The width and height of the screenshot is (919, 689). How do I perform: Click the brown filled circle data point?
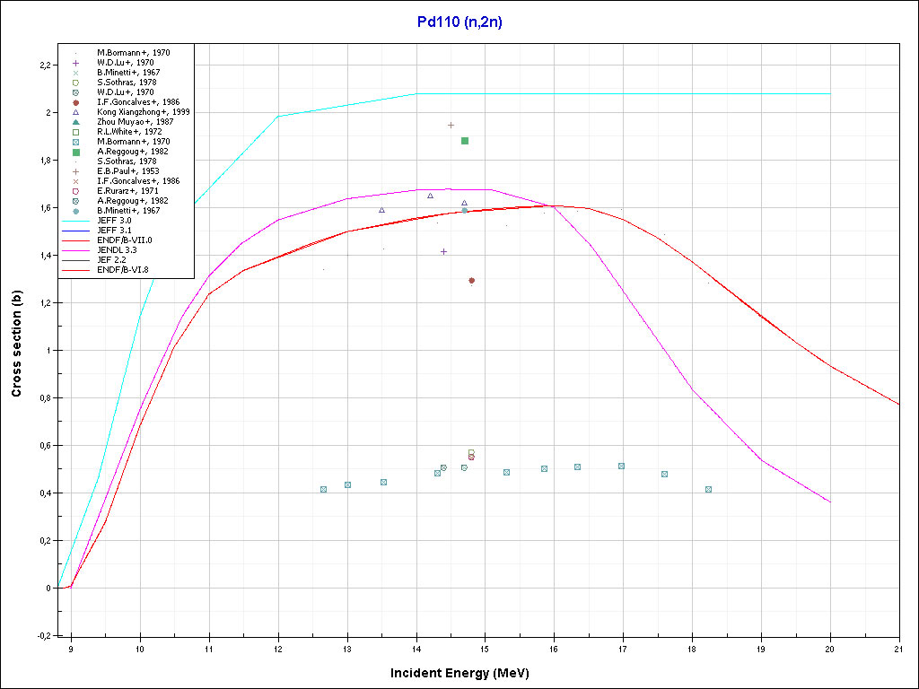[471, 281]
